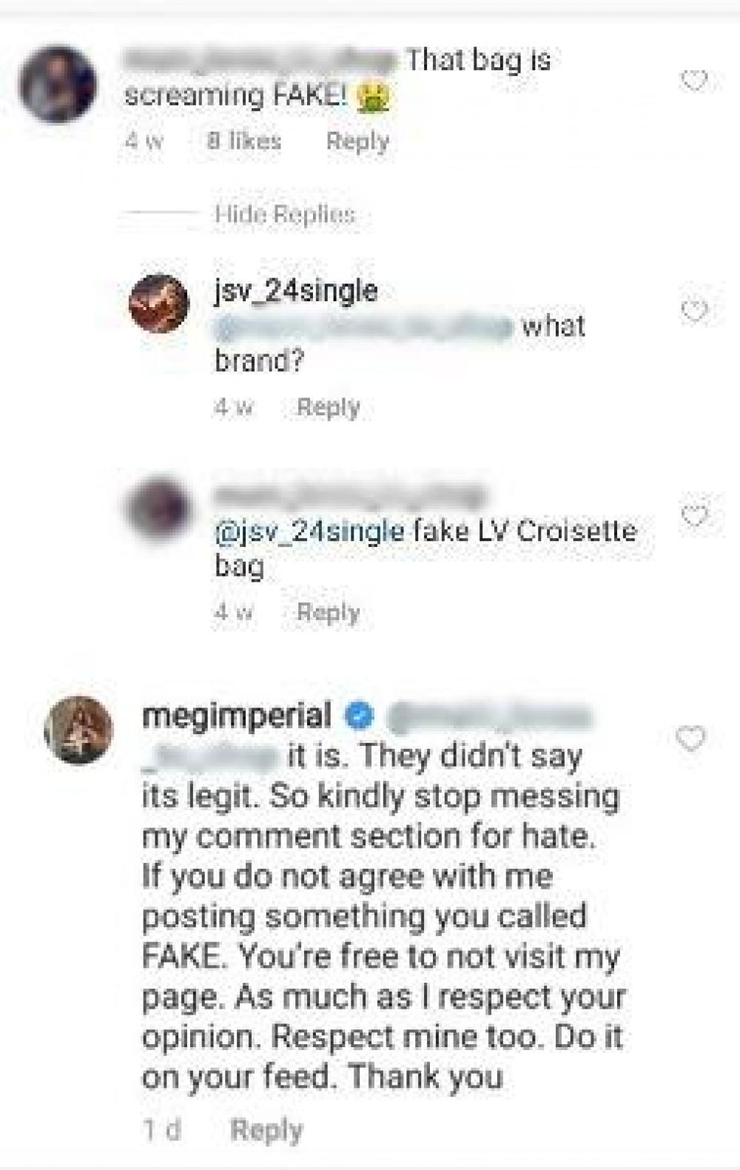Open megimperial's profile picture

click(x=79, y=730)
